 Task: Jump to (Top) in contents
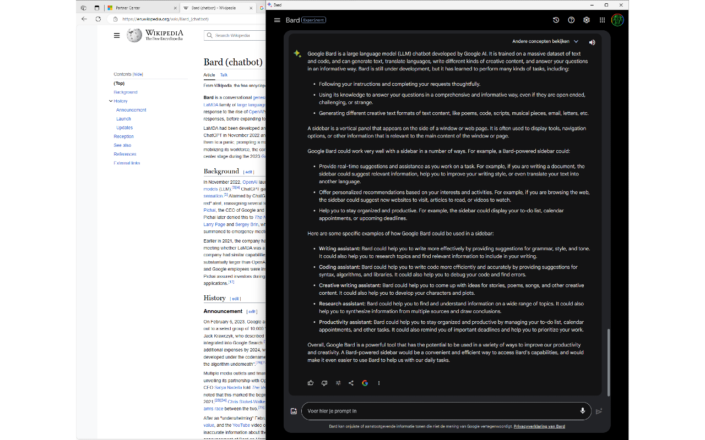119,83
